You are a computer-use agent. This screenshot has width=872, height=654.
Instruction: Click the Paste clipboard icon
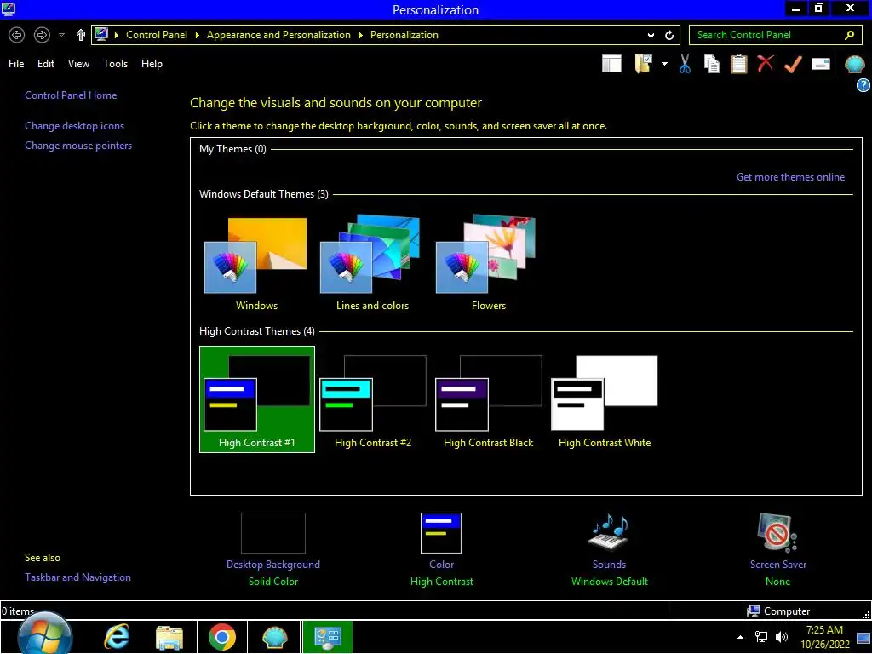point(738,64)
